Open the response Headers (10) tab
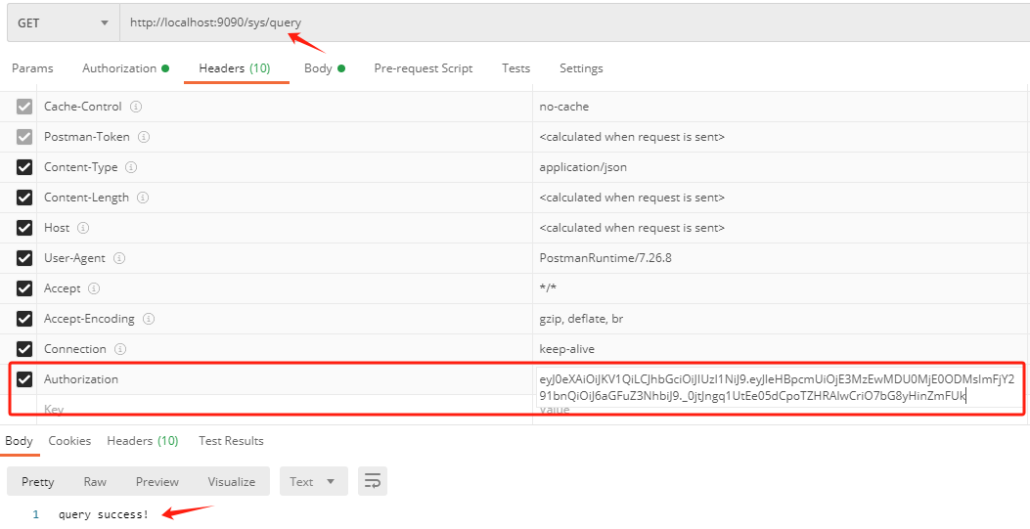Image resolution: width=1030 pixels, height=529 pixels. pos(143,440)
